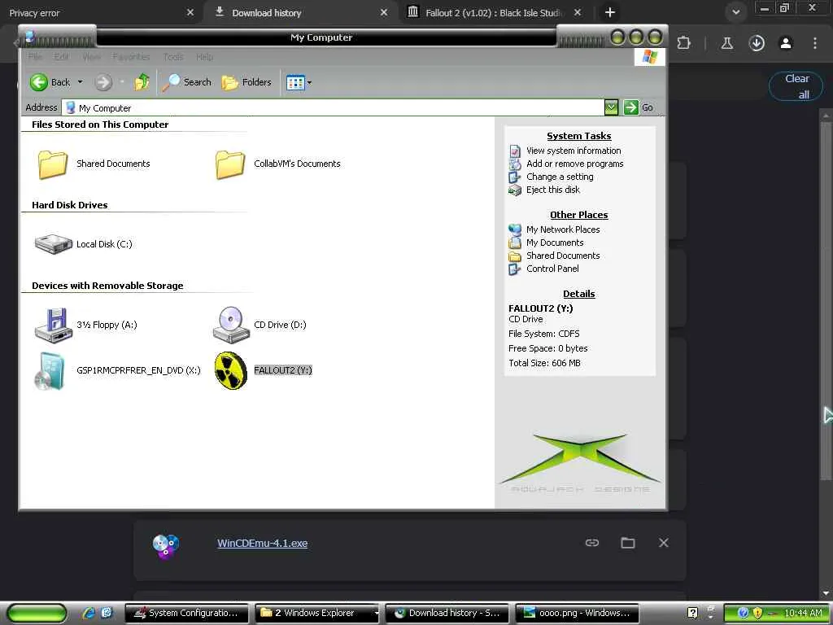Open the View menu
This screenshot has width=833, height=625.
pyautogui.click(x=91, y=57)
